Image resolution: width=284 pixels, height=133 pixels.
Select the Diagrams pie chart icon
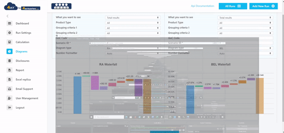pos(10,51)
